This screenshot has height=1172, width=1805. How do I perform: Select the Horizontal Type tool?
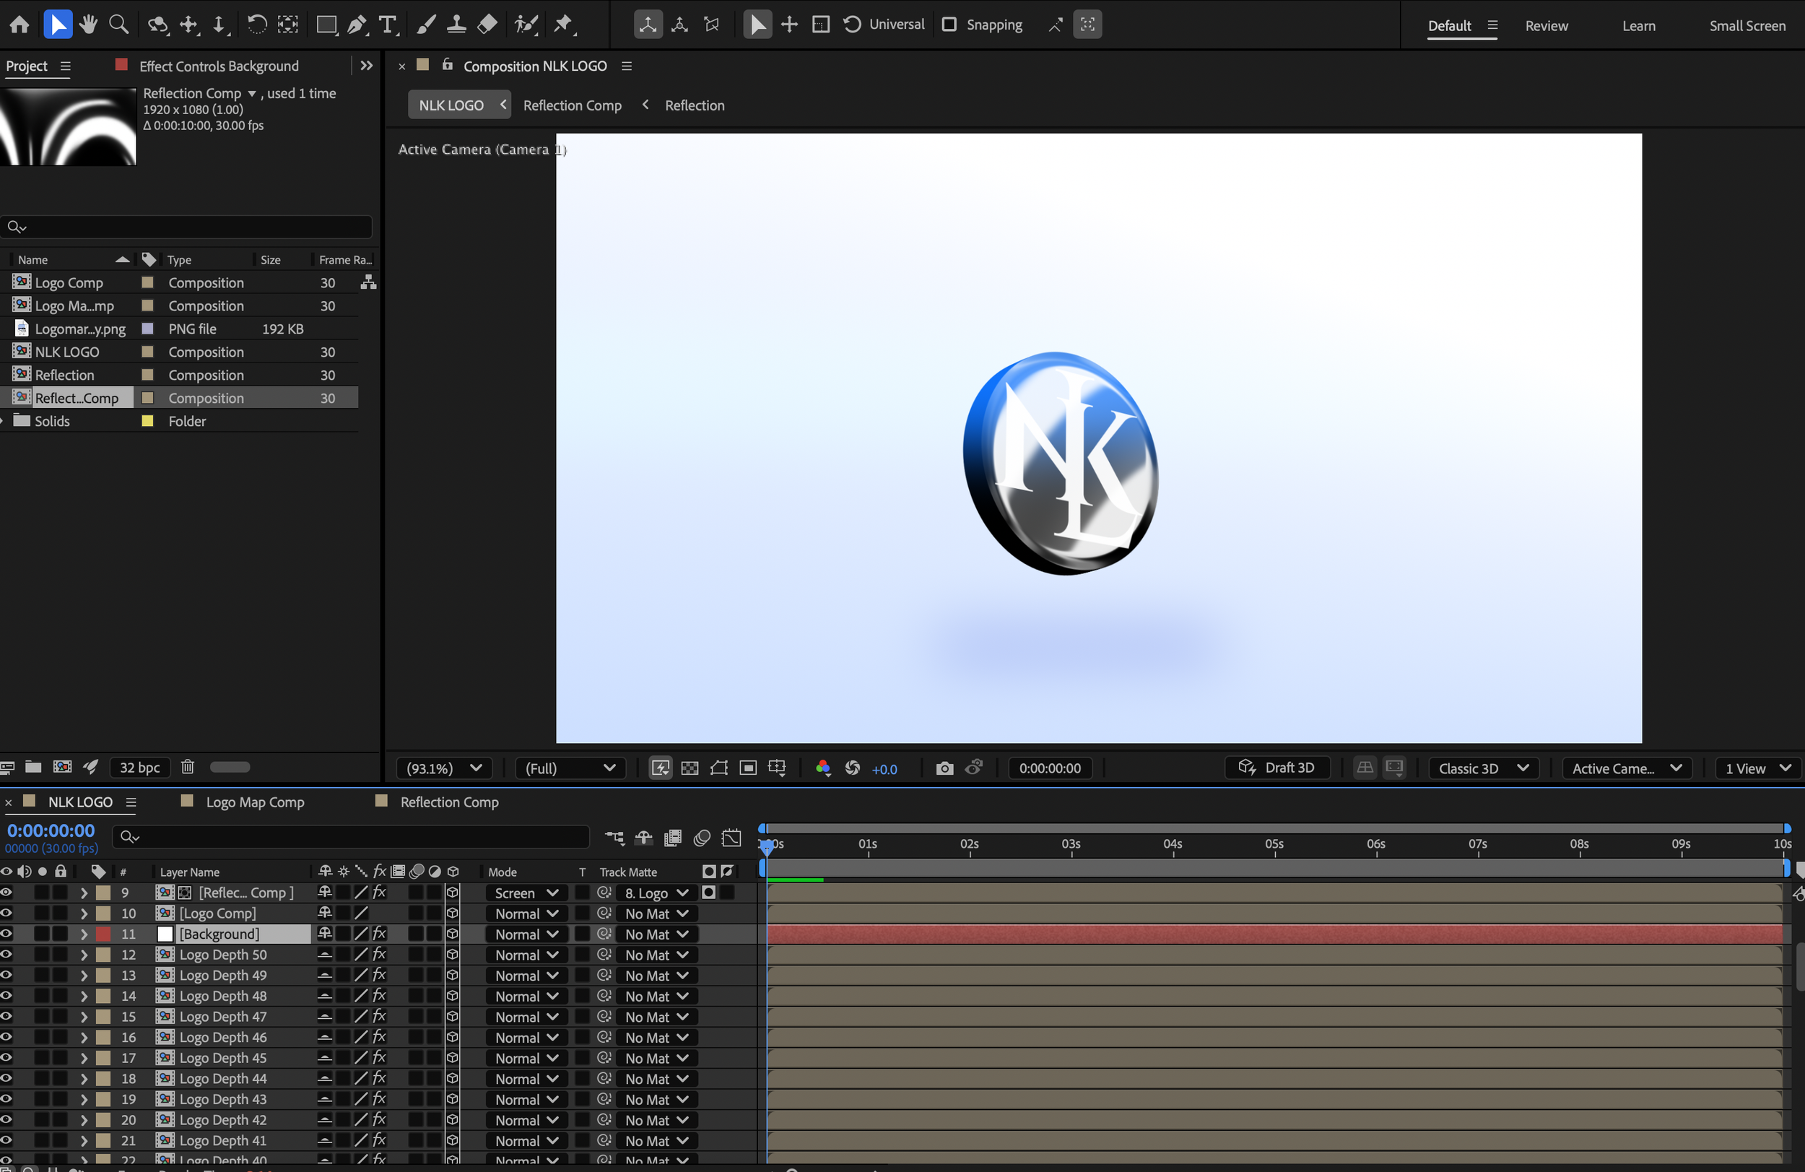point(388,25)
